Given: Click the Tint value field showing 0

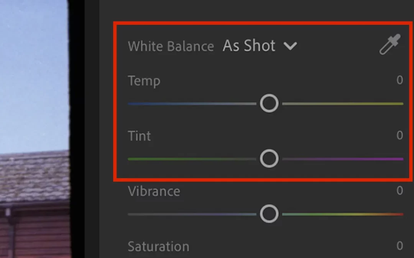Looking at the screenshot, I should tap(399, 135).
